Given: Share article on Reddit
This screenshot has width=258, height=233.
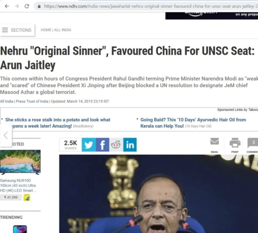Looking at the screenshot, I should (116, 145).
